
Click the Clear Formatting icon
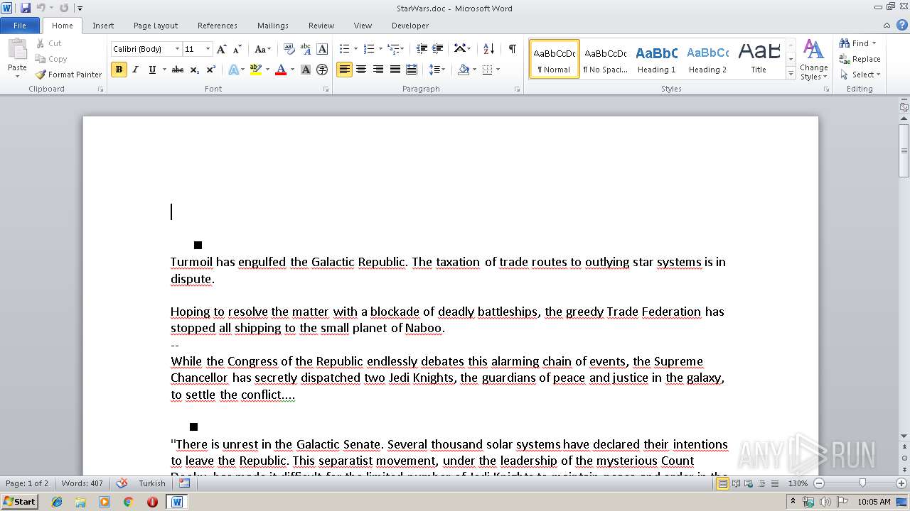289,49
